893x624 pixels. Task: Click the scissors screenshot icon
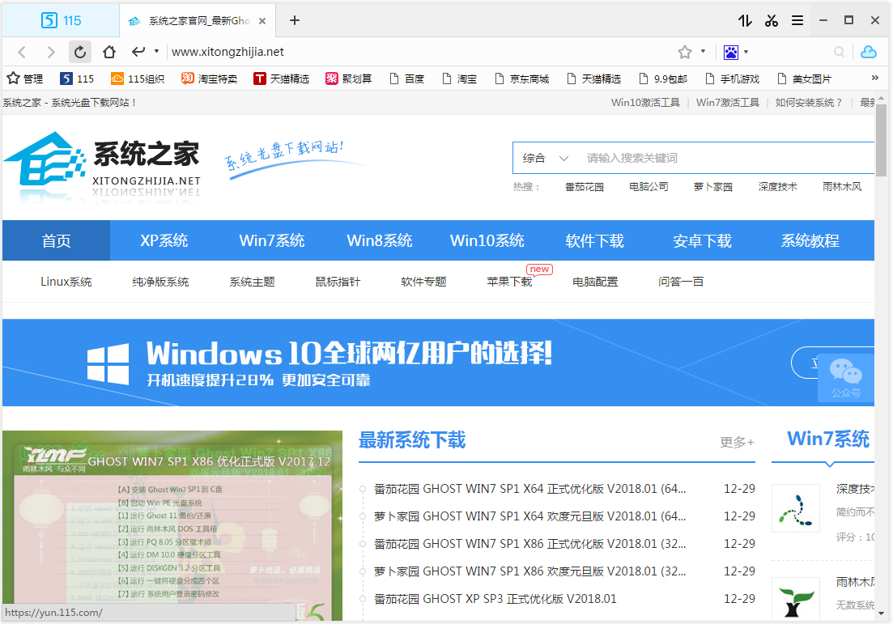[x=771, y=20]
